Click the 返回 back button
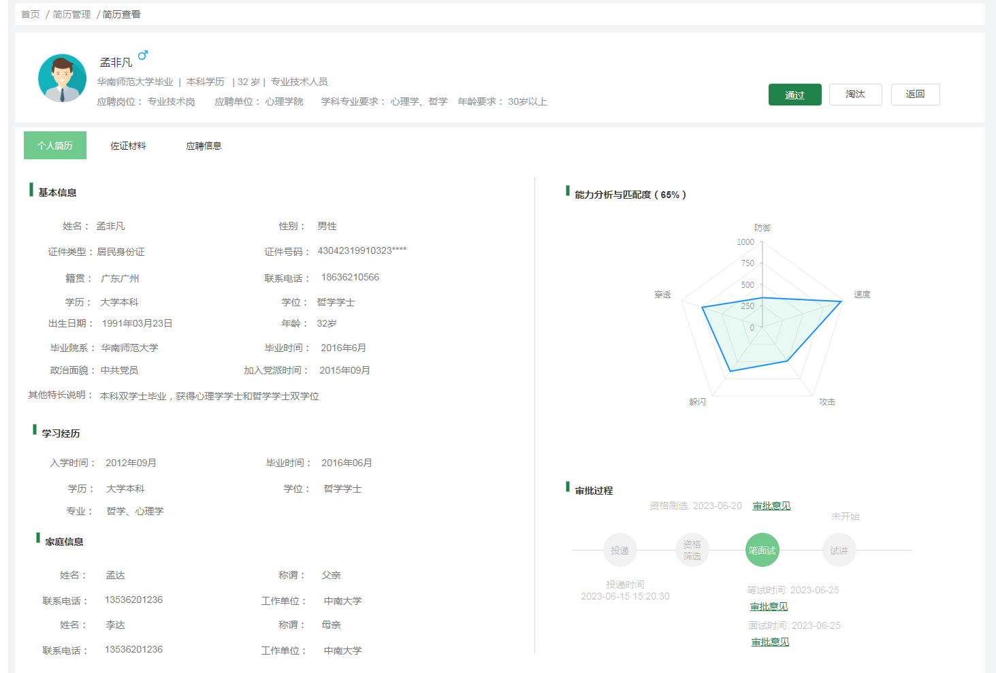 point(915,95)
